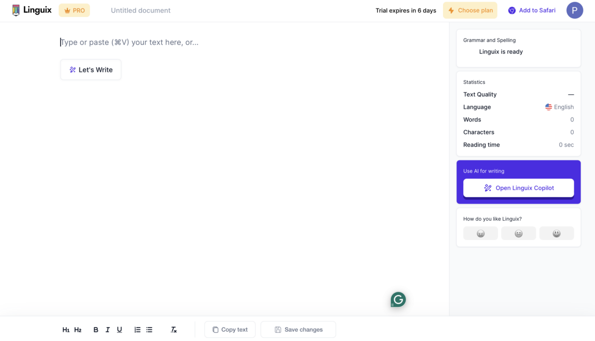Toggle bold text formatting
Screen dimensions: 595x341
click(x=96, y=329)
